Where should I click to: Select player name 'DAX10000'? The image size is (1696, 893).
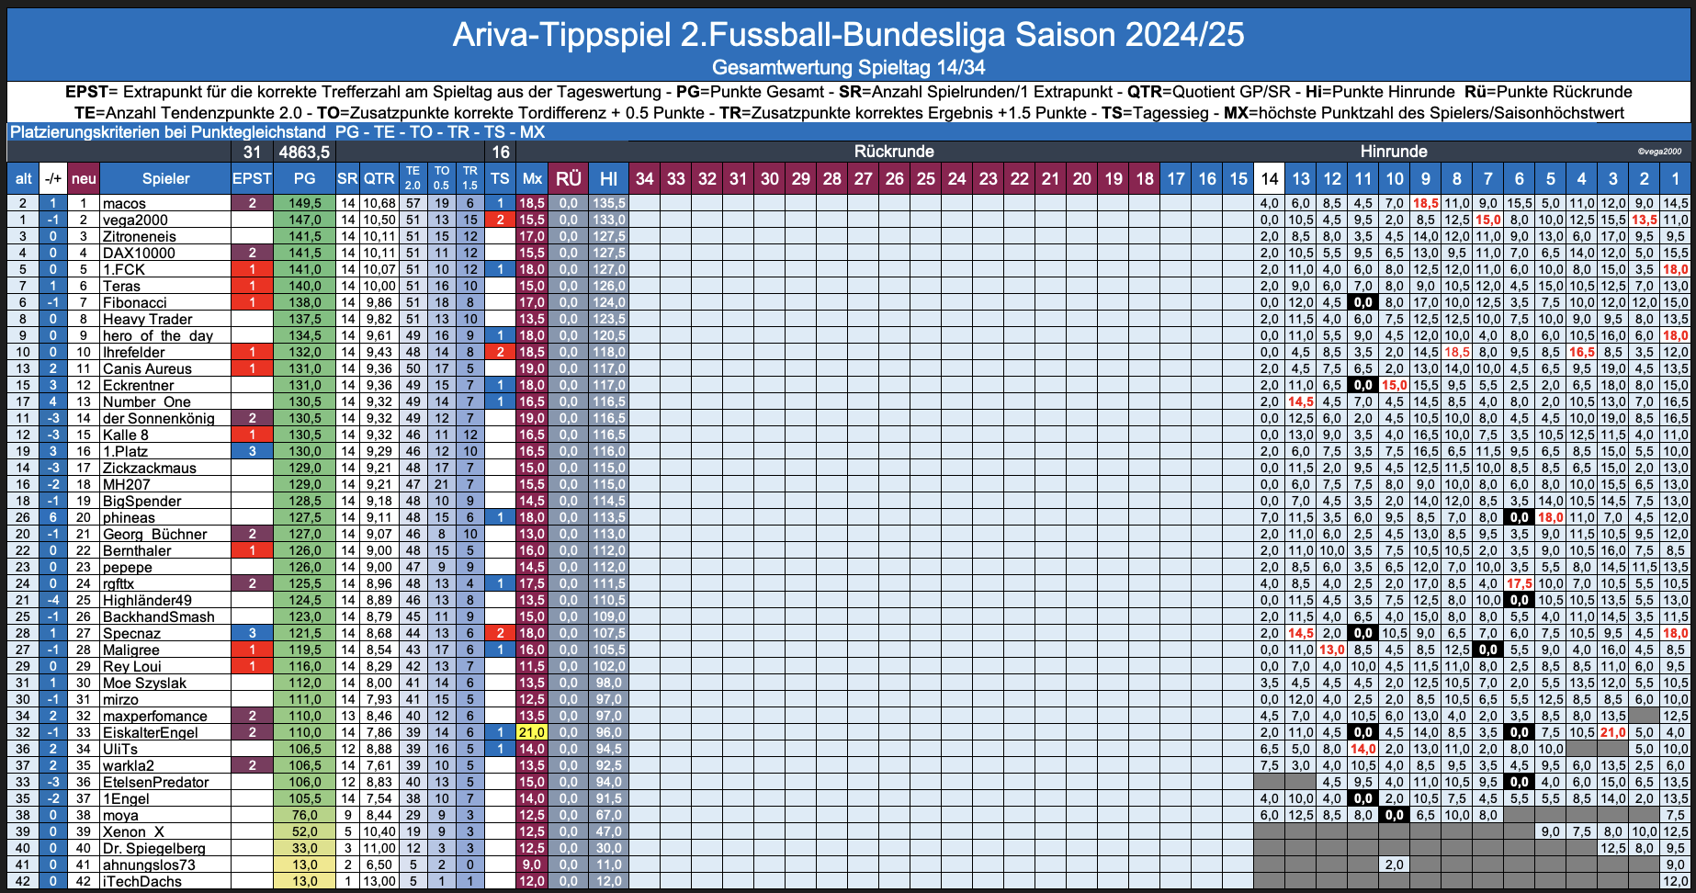pyautogui.click(x=139, y=253)
